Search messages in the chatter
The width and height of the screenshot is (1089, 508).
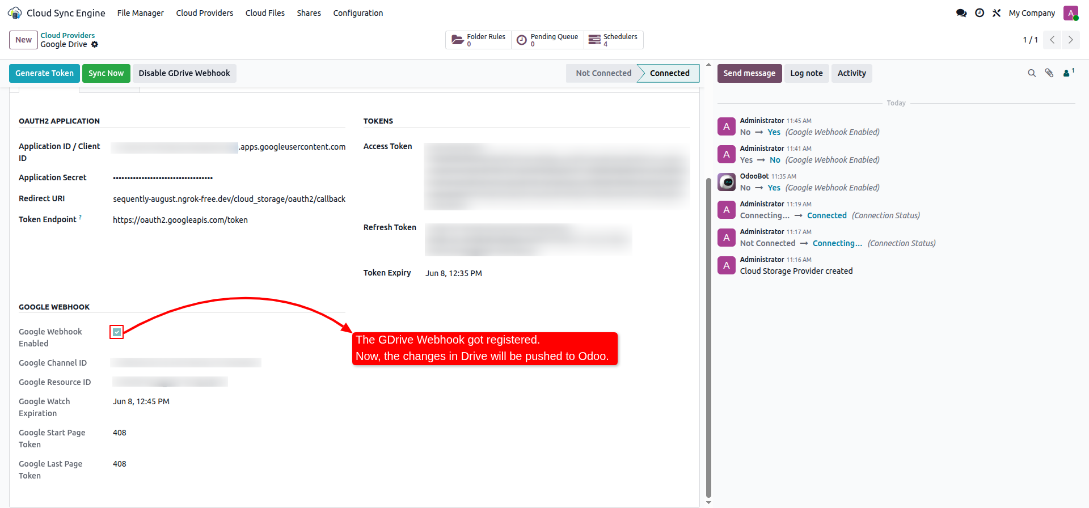pyautogui.click(x=1032, y=73)
